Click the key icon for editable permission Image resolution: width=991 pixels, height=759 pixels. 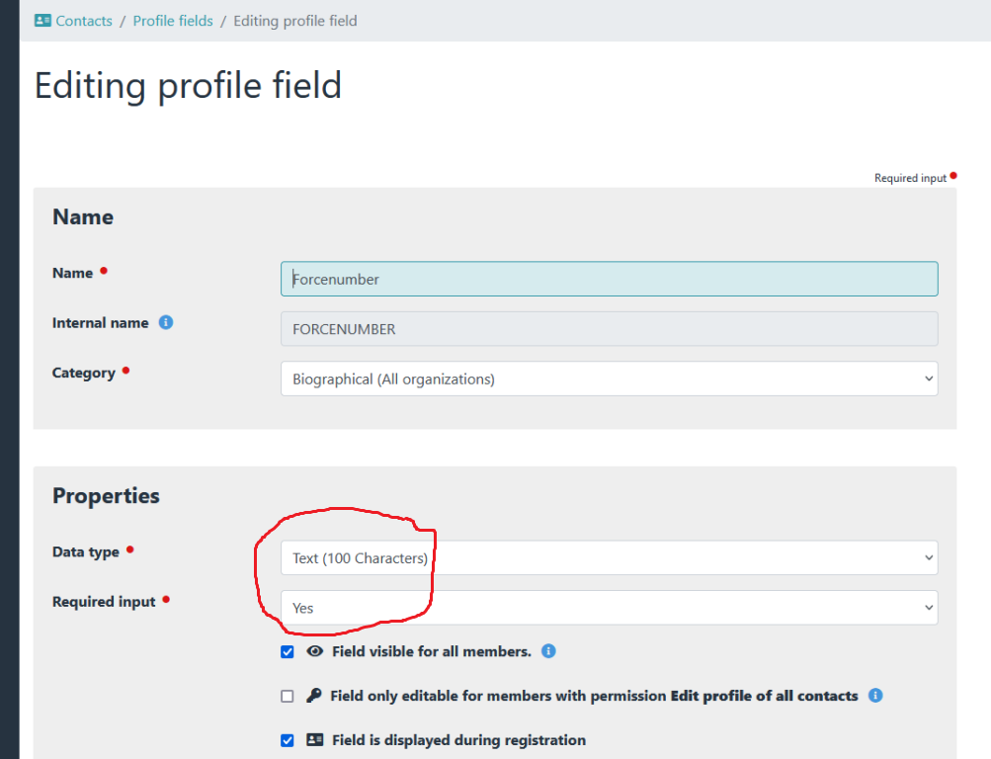pos(314,696)
